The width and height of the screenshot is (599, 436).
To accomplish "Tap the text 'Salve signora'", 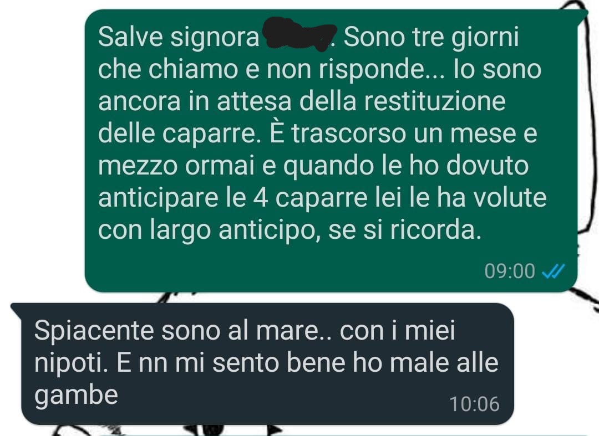I will (x=179, y=38).
